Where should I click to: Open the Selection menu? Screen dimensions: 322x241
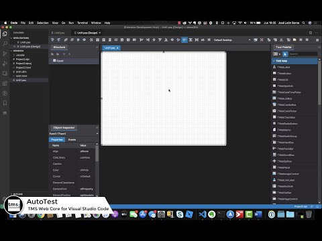coord(43,23)
